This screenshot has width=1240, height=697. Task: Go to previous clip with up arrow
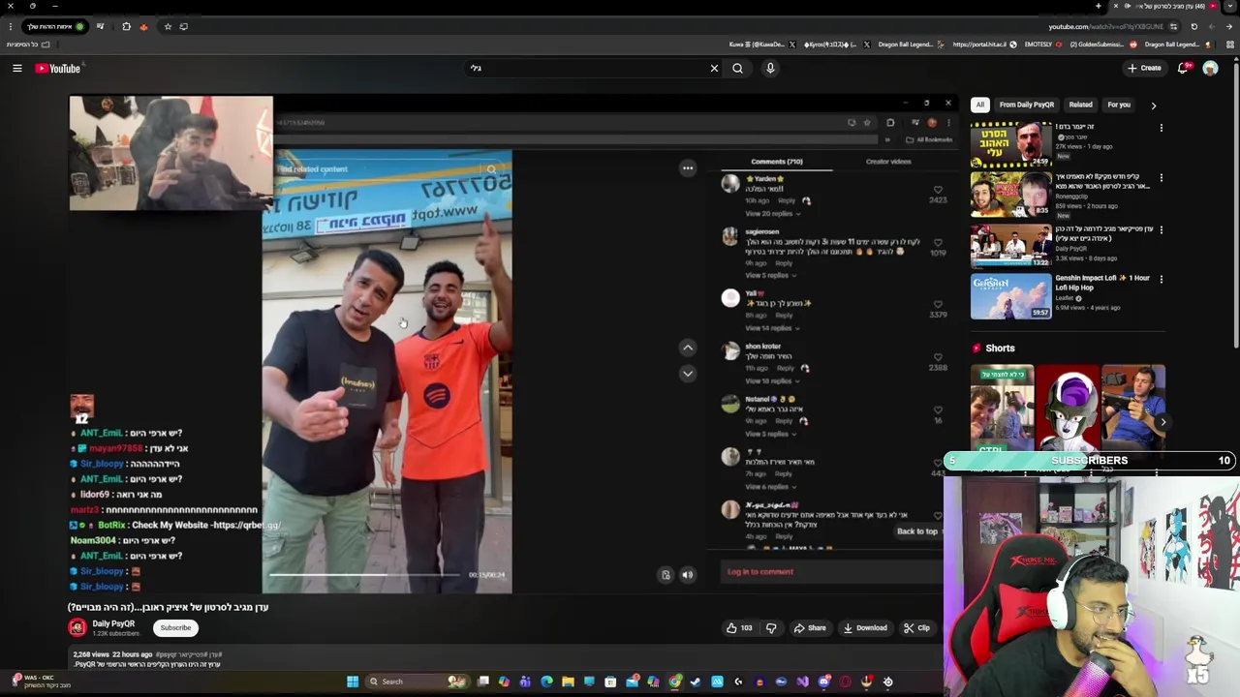(x=688, y=348)
